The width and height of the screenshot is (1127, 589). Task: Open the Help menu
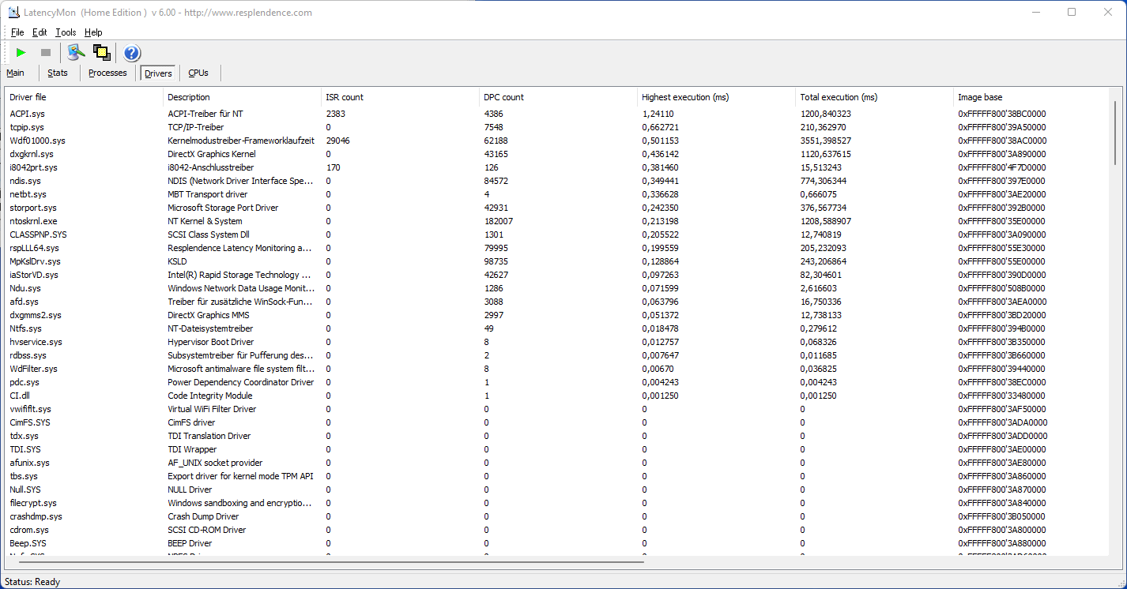pyautogui.click(x=93, y=32)
